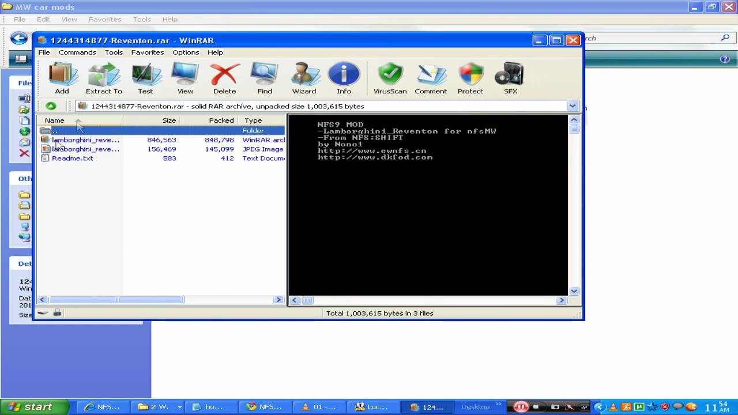The image size is (738, 415).
Task: Click the red Delete toolbar icon
Action: coord(224,78)
